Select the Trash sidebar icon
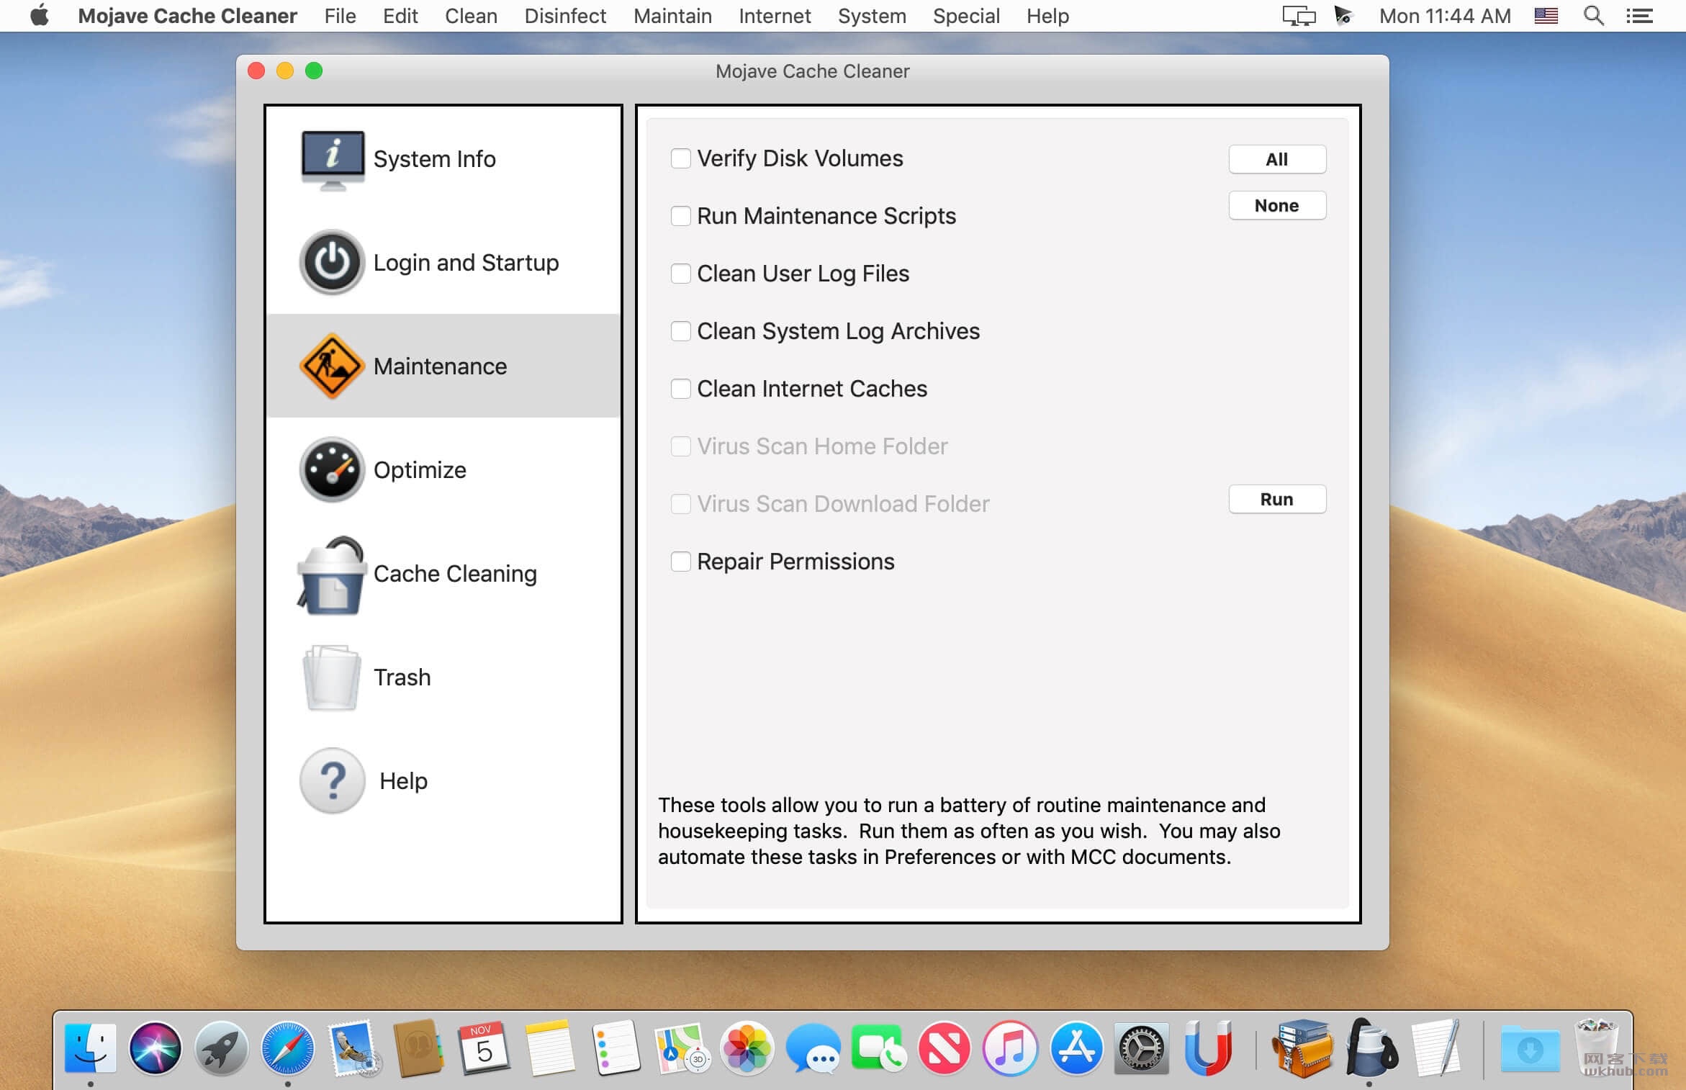This screenshot has width=1686, height=1090. point(332,677)
